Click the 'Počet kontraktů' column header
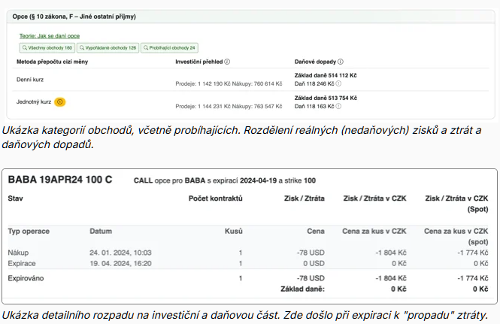Image resolution: width=500 pixels, height=324 pixels. (x=215, y=198)
